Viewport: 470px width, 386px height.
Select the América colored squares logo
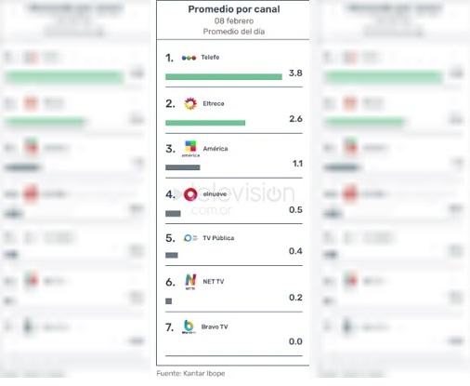click(x=190, y=149)
